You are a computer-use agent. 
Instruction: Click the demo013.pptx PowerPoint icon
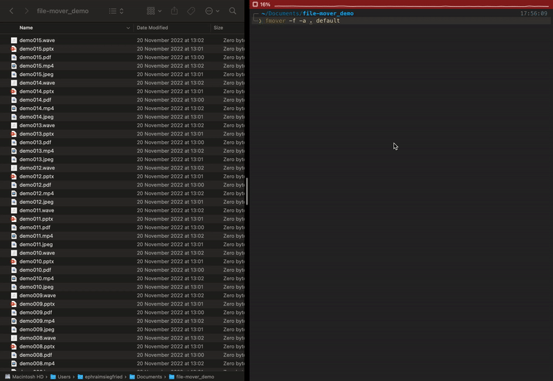[14, 133]
